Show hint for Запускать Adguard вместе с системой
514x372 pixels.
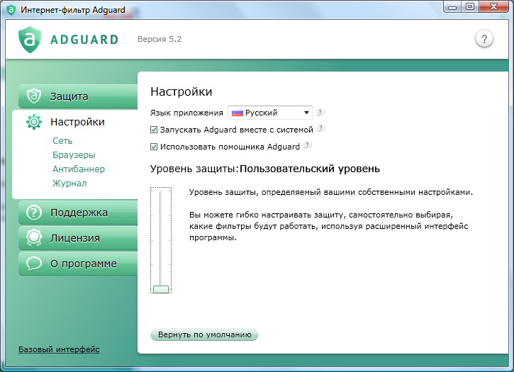click(321, 128)
